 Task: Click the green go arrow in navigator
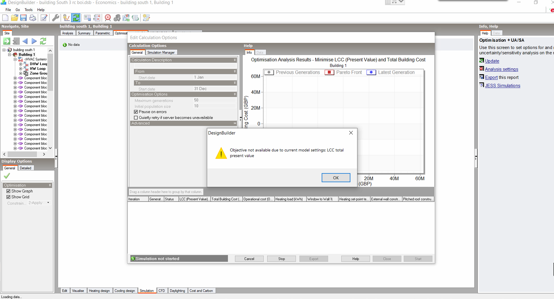[7, 41]
